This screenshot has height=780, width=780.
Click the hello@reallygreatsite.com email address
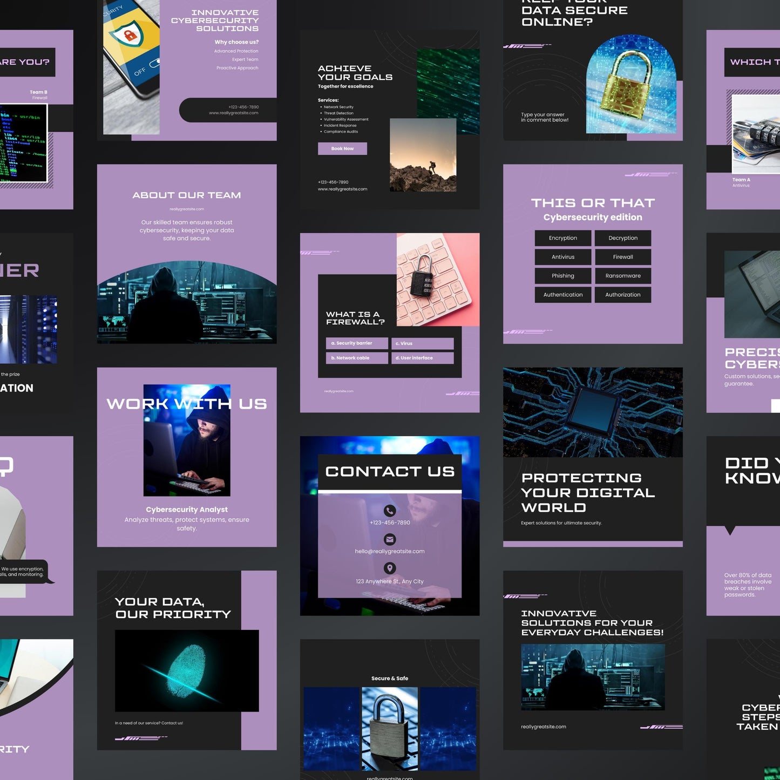tap(390, 551)
